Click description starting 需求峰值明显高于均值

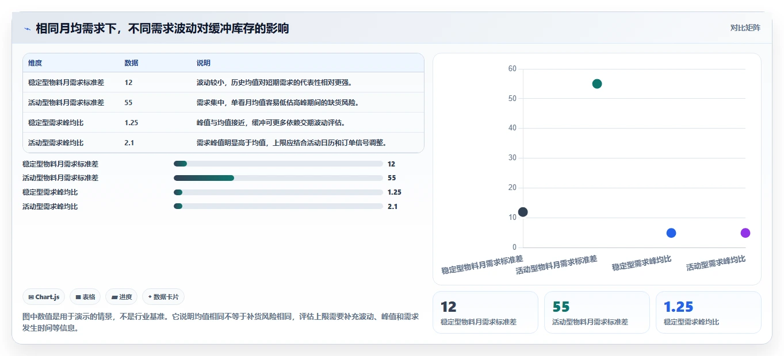[293, 143]
